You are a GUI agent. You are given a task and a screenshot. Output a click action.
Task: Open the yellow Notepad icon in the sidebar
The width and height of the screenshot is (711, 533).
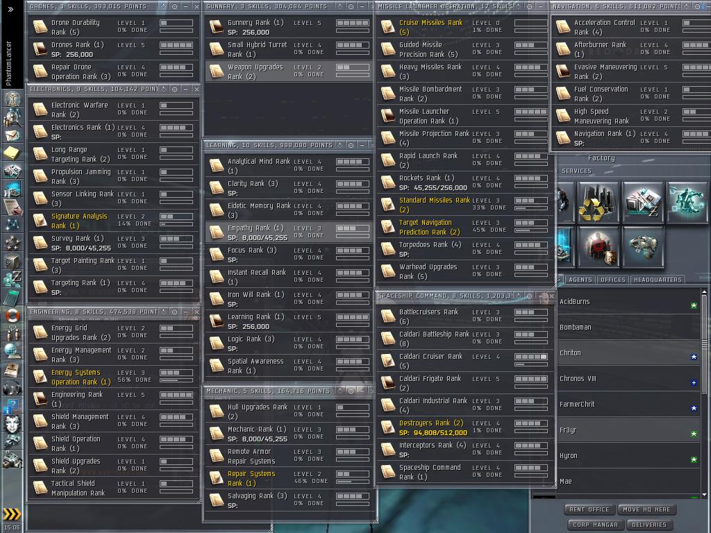(x=12, y=153)
